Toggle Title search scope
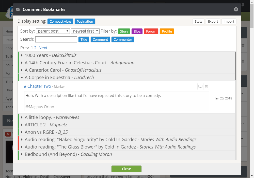Image resolution: width=254 pixels, height=178 pixels. pyautogui.click(x=84, y=39)
